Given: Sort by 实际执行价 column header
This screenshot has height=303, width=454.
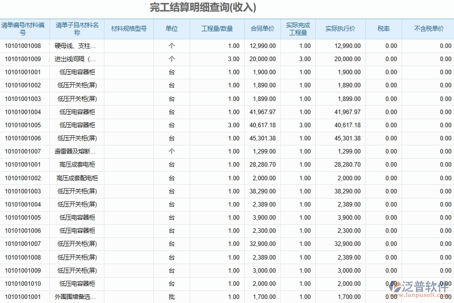Looking at the screenshot, I should [x=339, y=28].
